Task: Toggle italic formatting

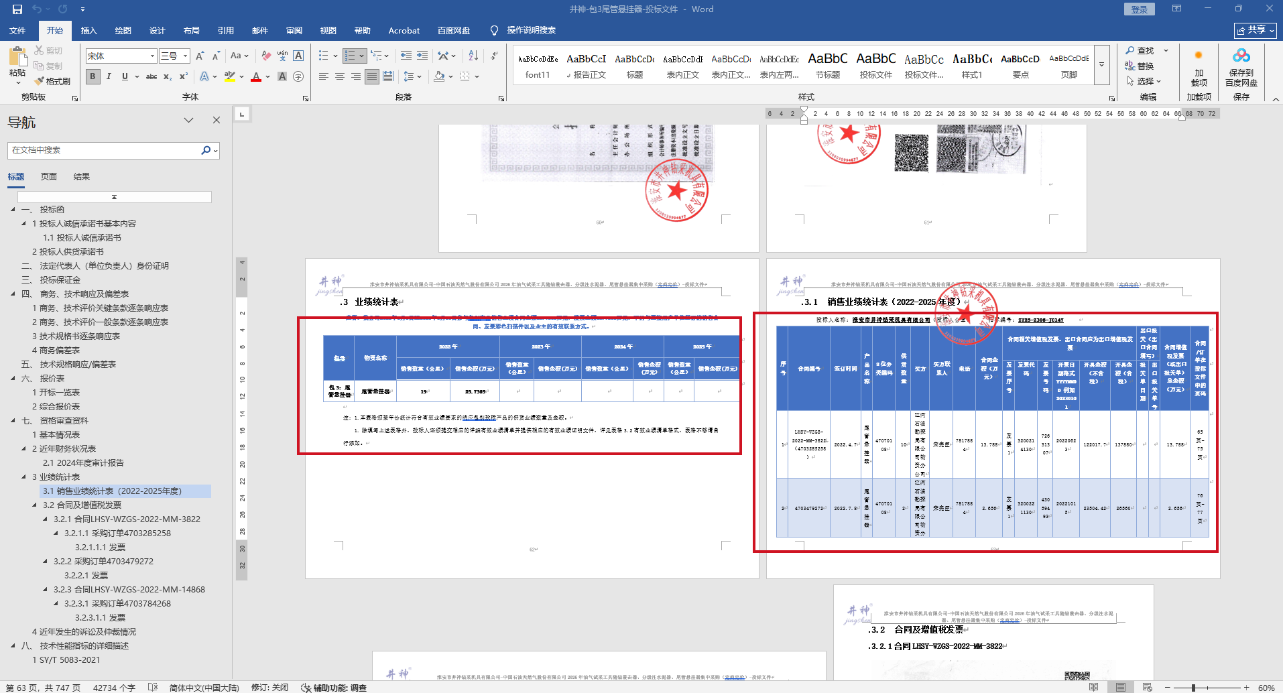Action: (109, 76)
